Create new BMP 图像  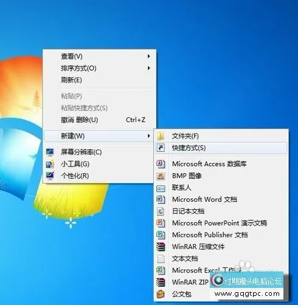click(x=221, y=176)
